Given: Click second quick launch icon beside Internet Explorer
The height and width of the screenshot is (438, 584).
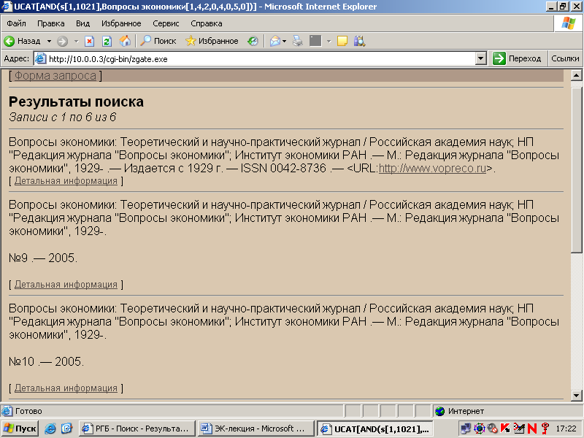Looking at the screenshot, I should pyautogui.click(x=66, y=429).
